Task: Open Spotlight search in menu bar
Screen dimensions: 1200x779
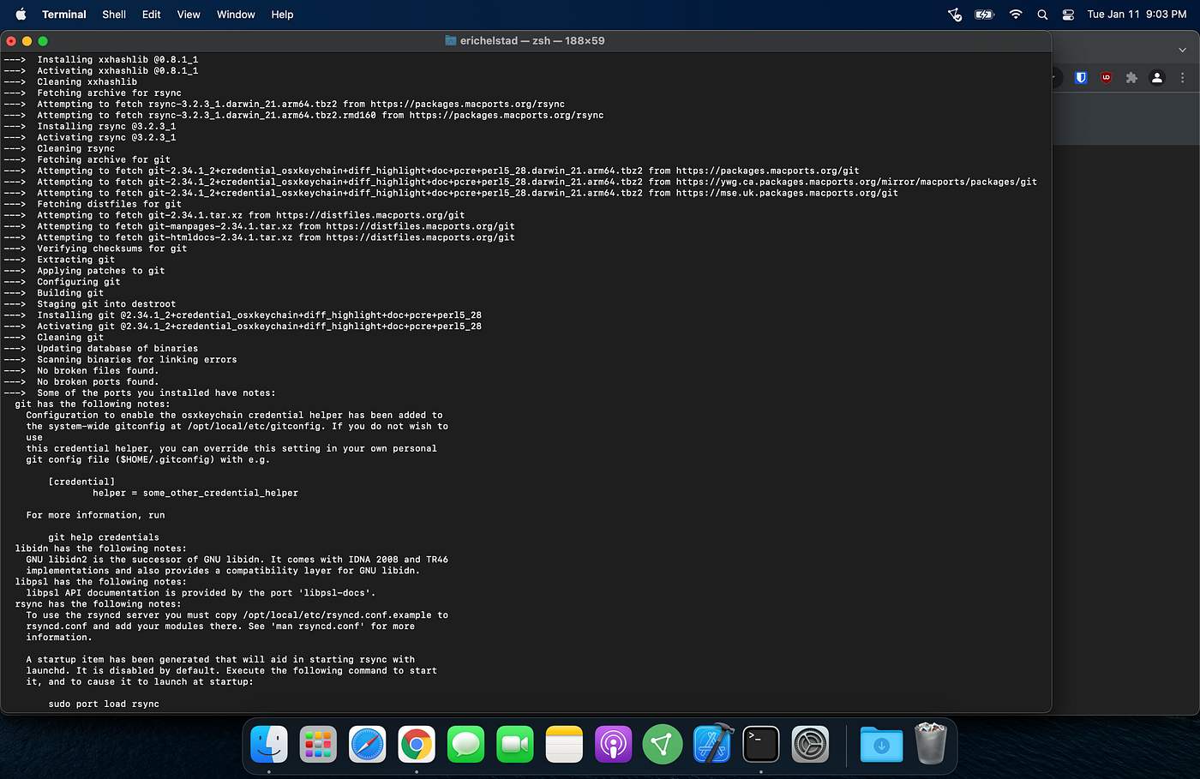Action: (x=1042, y=15)
